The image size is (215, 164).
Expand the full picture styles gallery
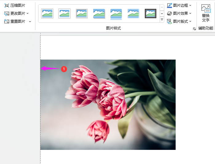pos(162,19)
